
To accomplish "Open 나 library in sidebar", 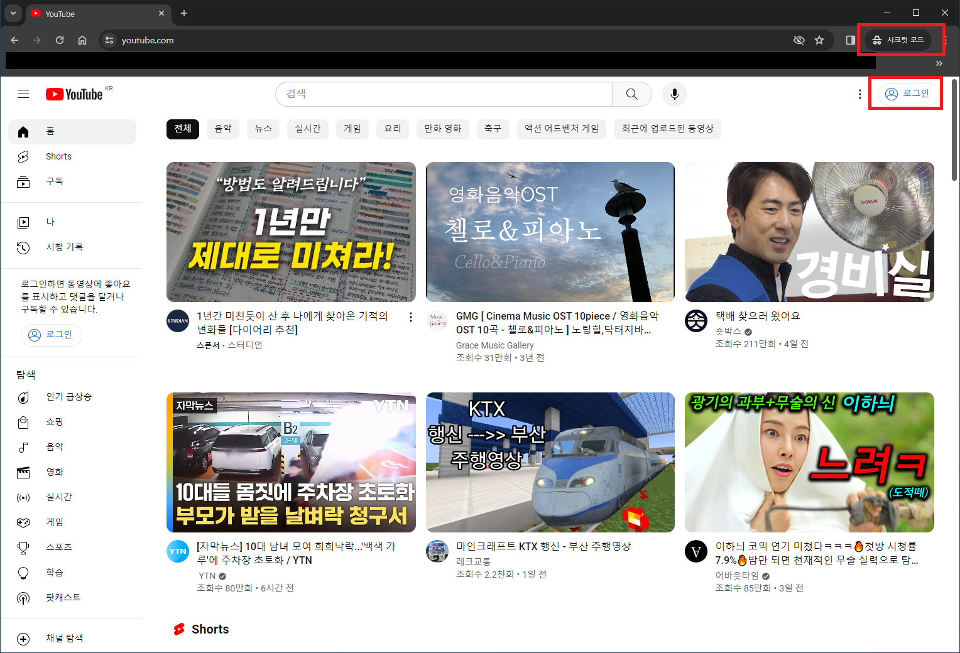I will (72, 222).
